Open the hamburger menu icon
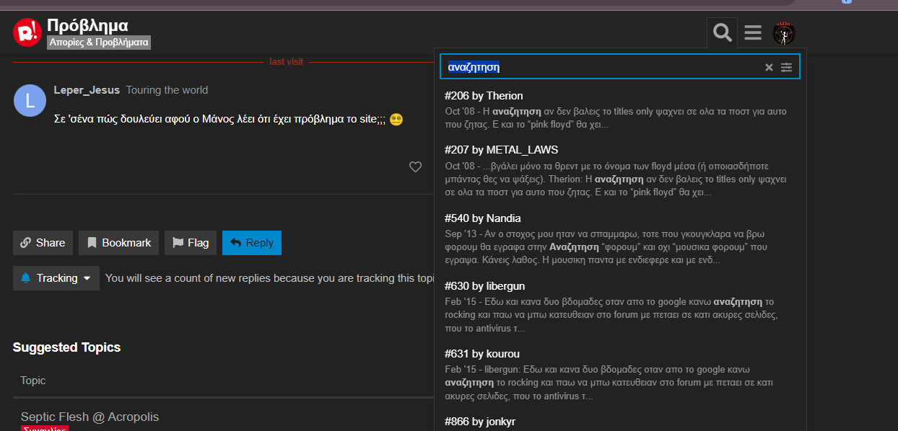 (753, 32)
